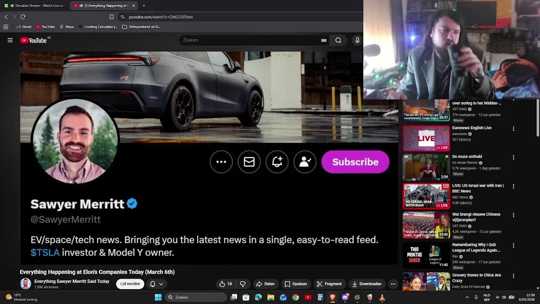Open site settings icon in address bar
The image size is (540, 304).
(122, 17)
